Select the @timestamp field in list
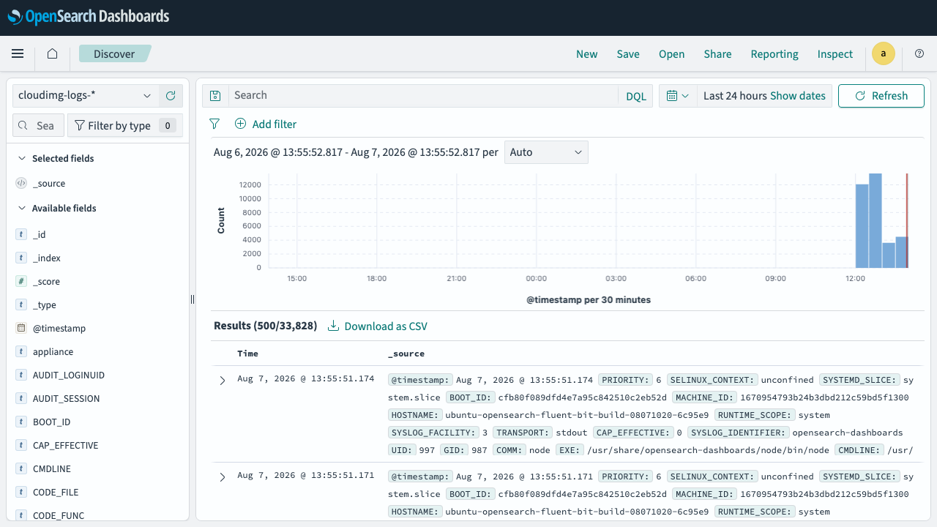The height and width of the screenshot is (527, 937). point(59,329)
